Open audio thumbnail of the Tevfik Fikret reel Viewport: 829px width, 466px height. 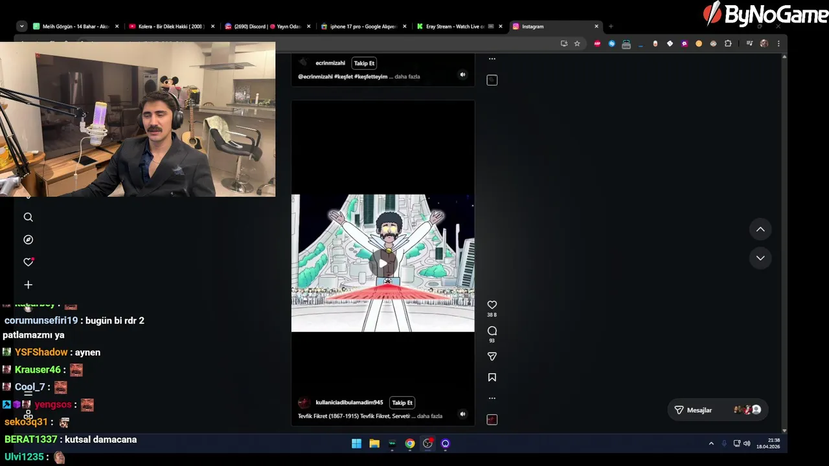pyautogui.click(x=492, y=419)
